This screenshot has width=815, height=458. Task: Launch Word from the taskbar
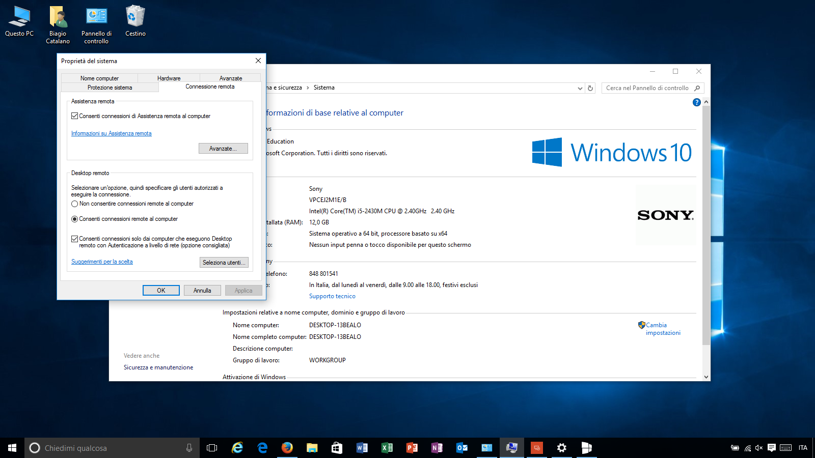click(x=362, y=448)
